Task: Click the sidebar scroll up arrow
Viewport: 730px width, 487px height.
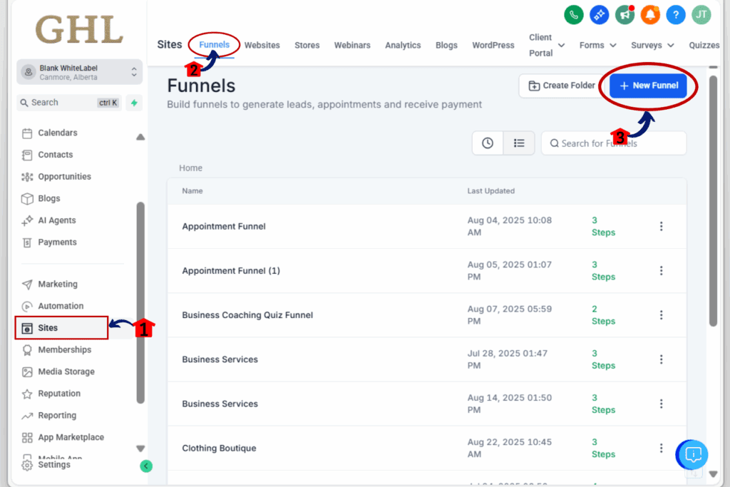Action: 140,137
